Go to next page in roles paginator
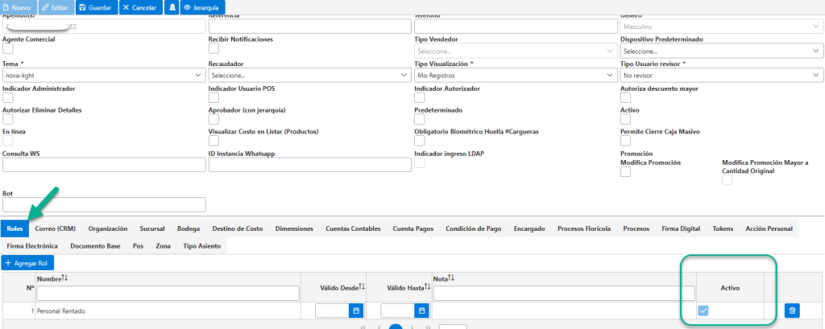Viewport: 825px width, 329px height. pyautogui.click(x=412, y=327)
